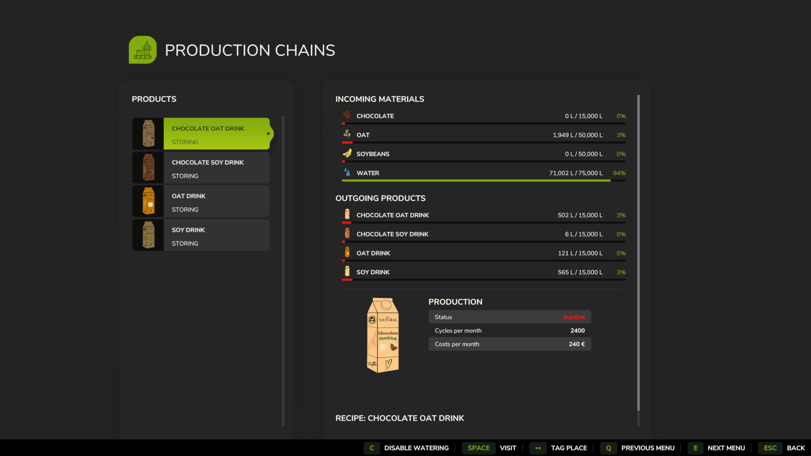Click the chocolate bar icon in materials

[x=347, y=116]
